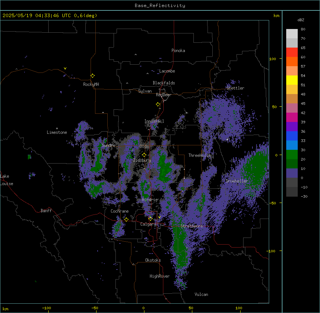Click the Ponoka town label
This screenshot has width=320, height=313.
point(178,51)
